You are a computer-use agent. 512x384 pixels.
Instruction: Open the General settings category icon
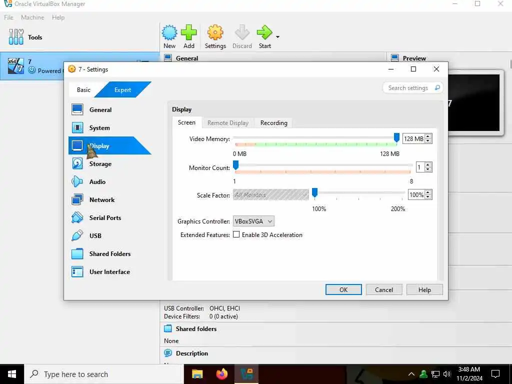point(77,109)
